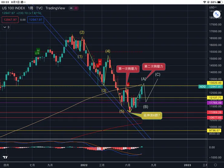The image size is (224, 168).
Task: Select the (A) wave label
Action: tap(143, 79)
